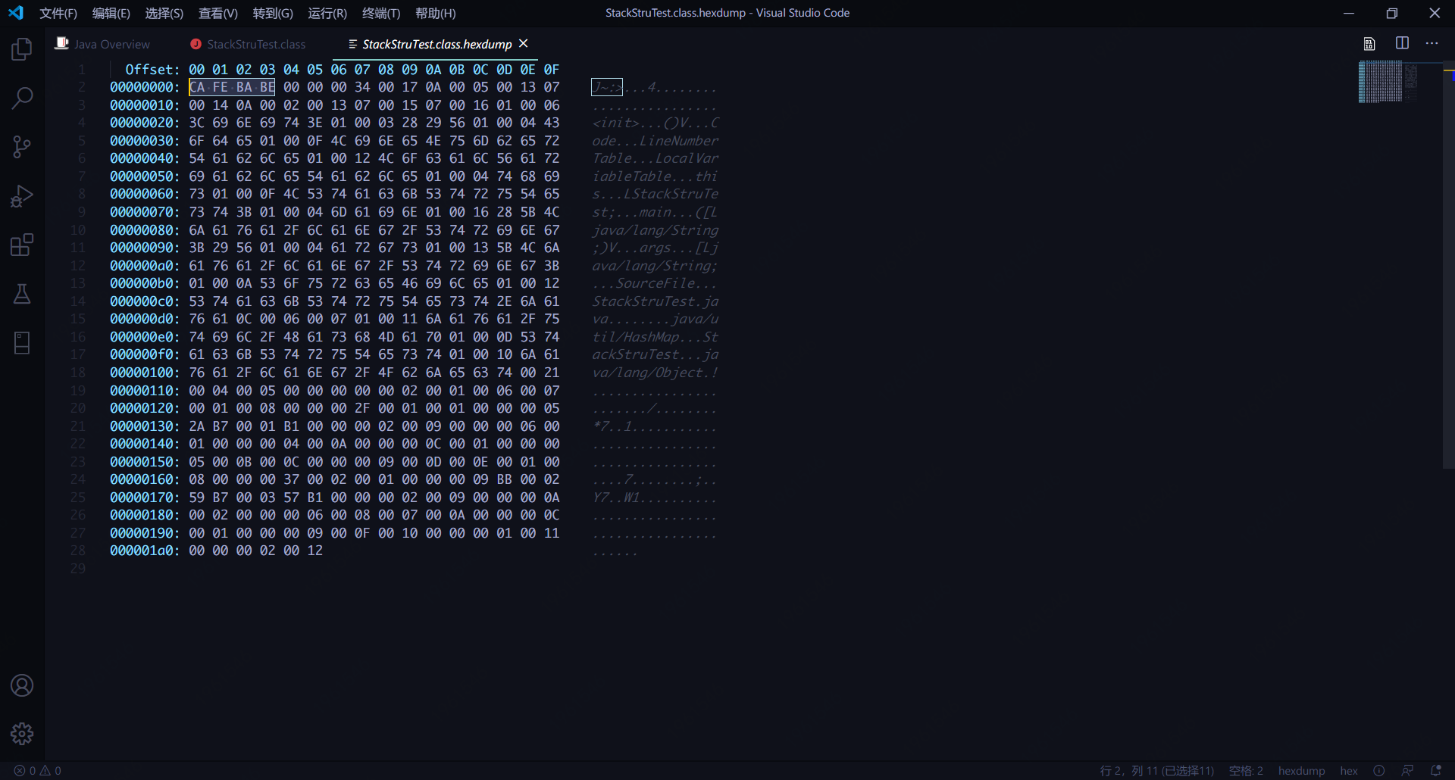Viewport: 1455px width, 780px height.
Task: Click the decoded text java/lang/String
Action: tap(656, 230)
